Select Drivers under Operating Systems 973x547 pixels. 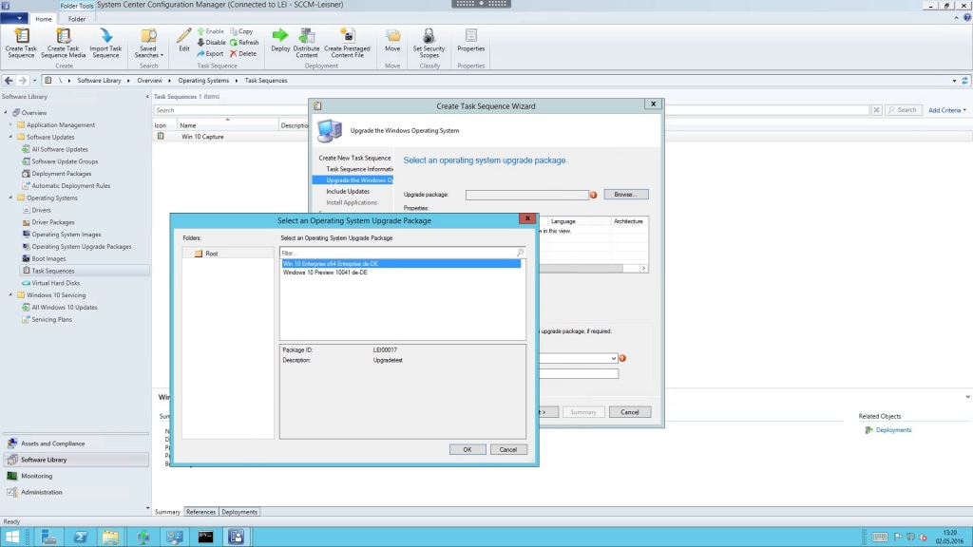41,210
